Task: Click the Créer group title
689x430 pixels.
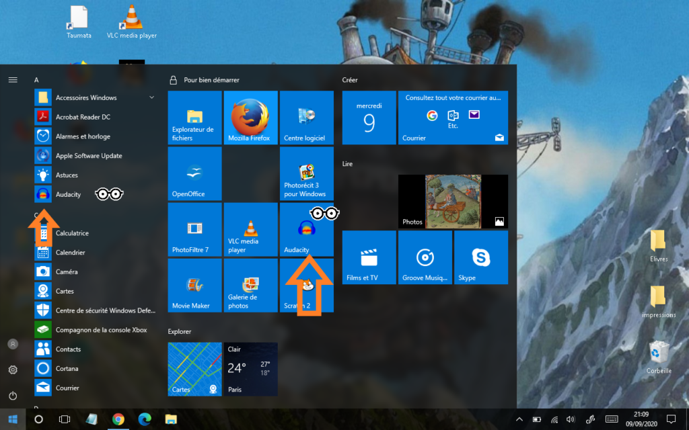Action: click(350, 80)
